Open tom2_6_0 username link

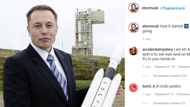(x=150, y=86)
